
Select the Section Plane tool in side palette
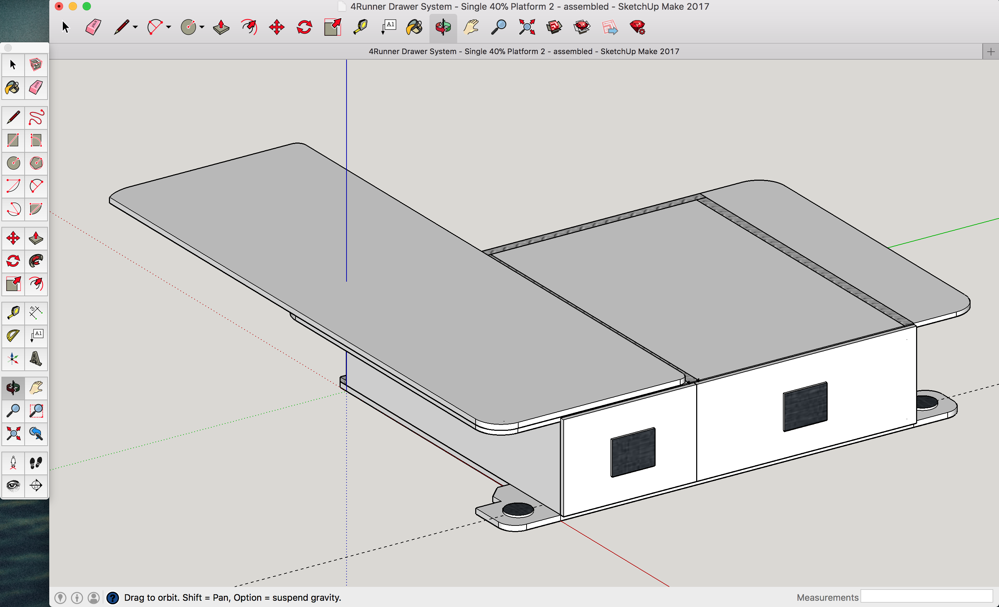(36, 485)
